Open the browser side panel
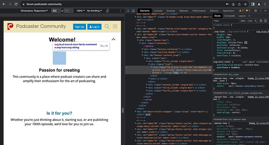Viewport: 269px width, 145px height. [253, 4]
